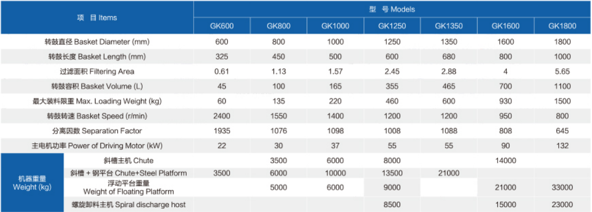The image size is (592, 212).
Task: Select filtering area value 1.13
Action: tap(278, 71)
